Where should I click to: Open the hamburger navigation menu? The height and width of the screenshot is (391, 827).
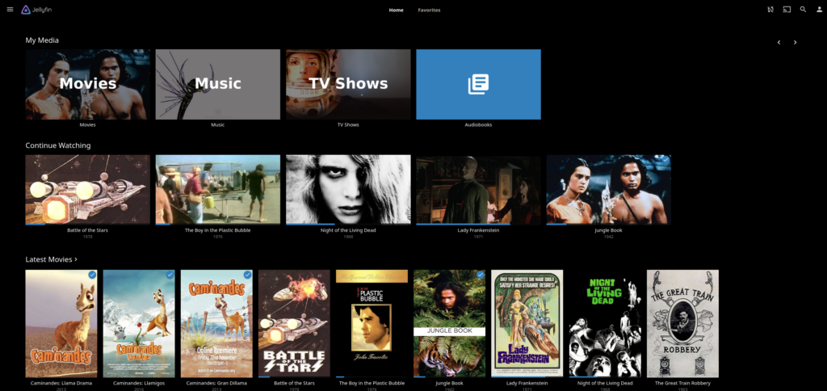point(10,10)
